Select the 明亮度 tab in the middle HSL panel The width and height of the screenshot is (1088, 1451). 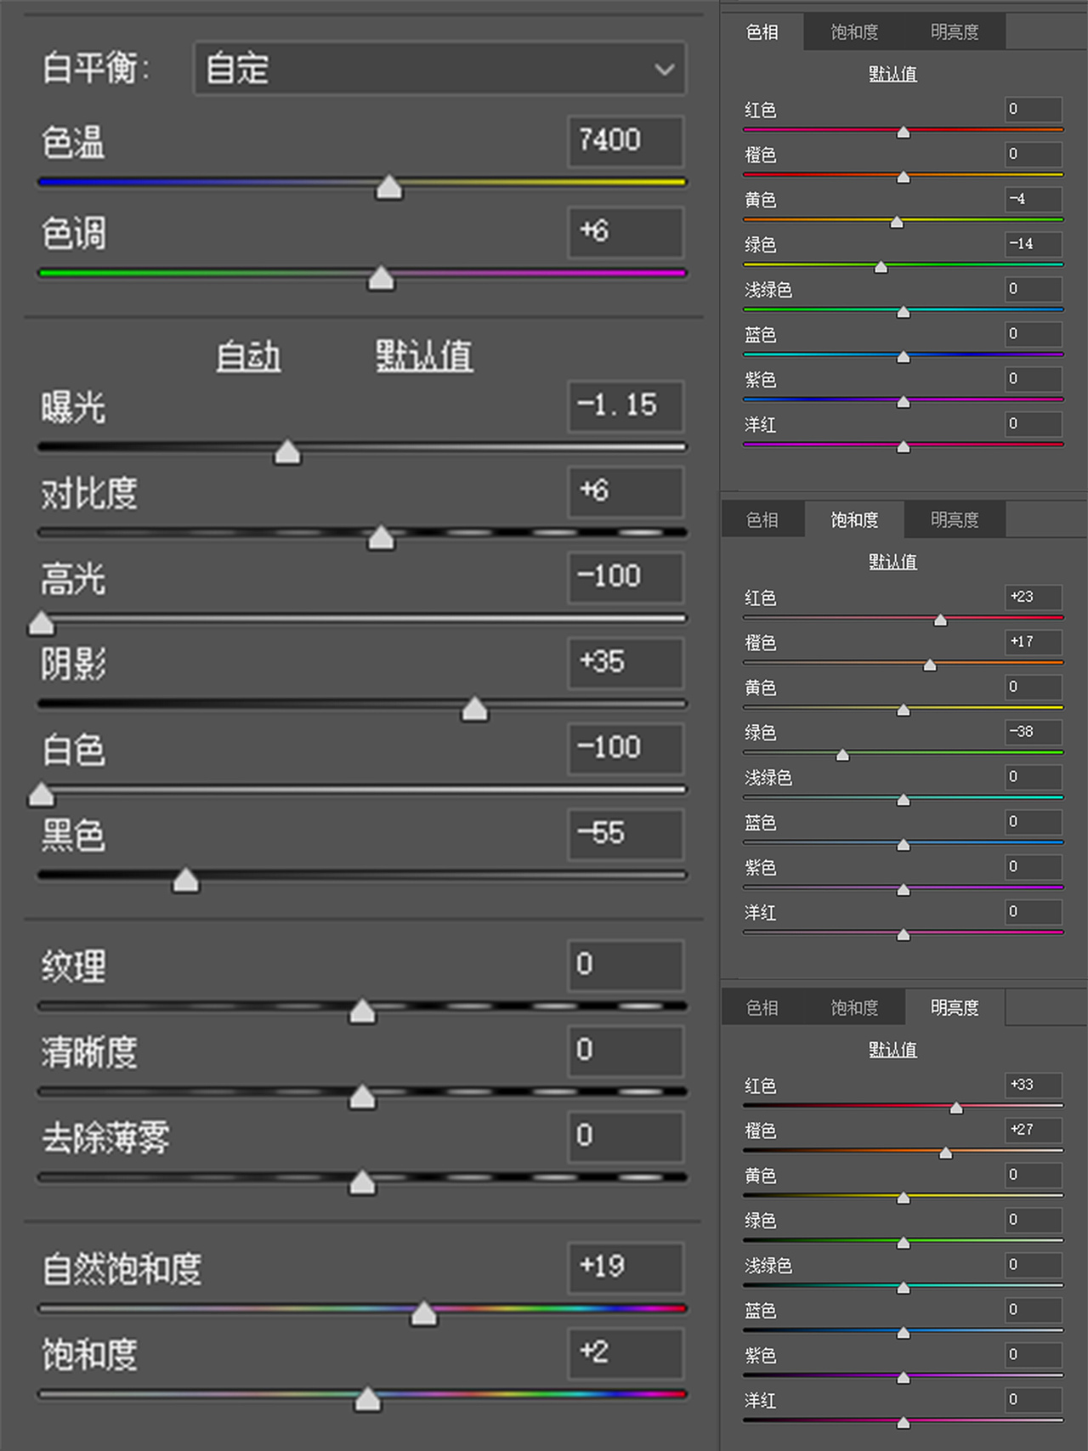pos(955,520)
